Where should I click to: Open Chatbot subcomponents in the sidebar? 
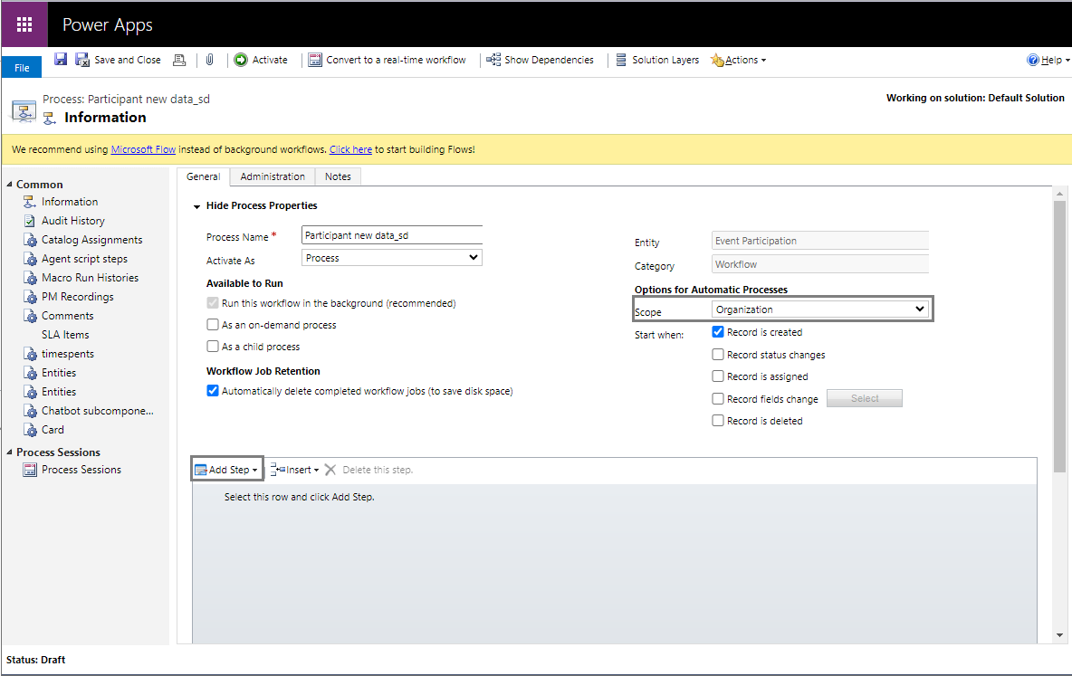[97, 411]
